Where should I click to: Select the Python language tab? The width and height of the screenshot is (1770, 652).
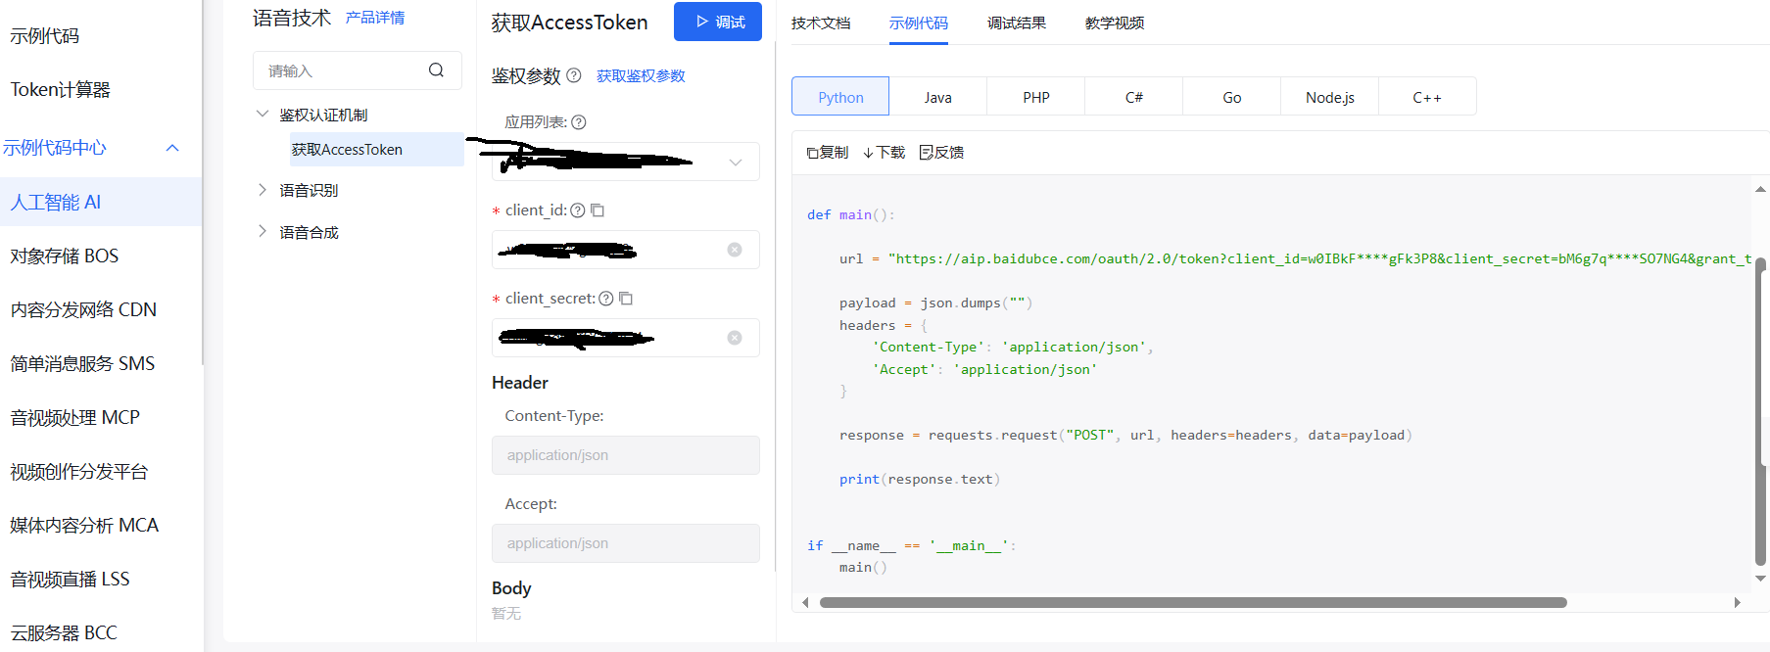[840, 97]
